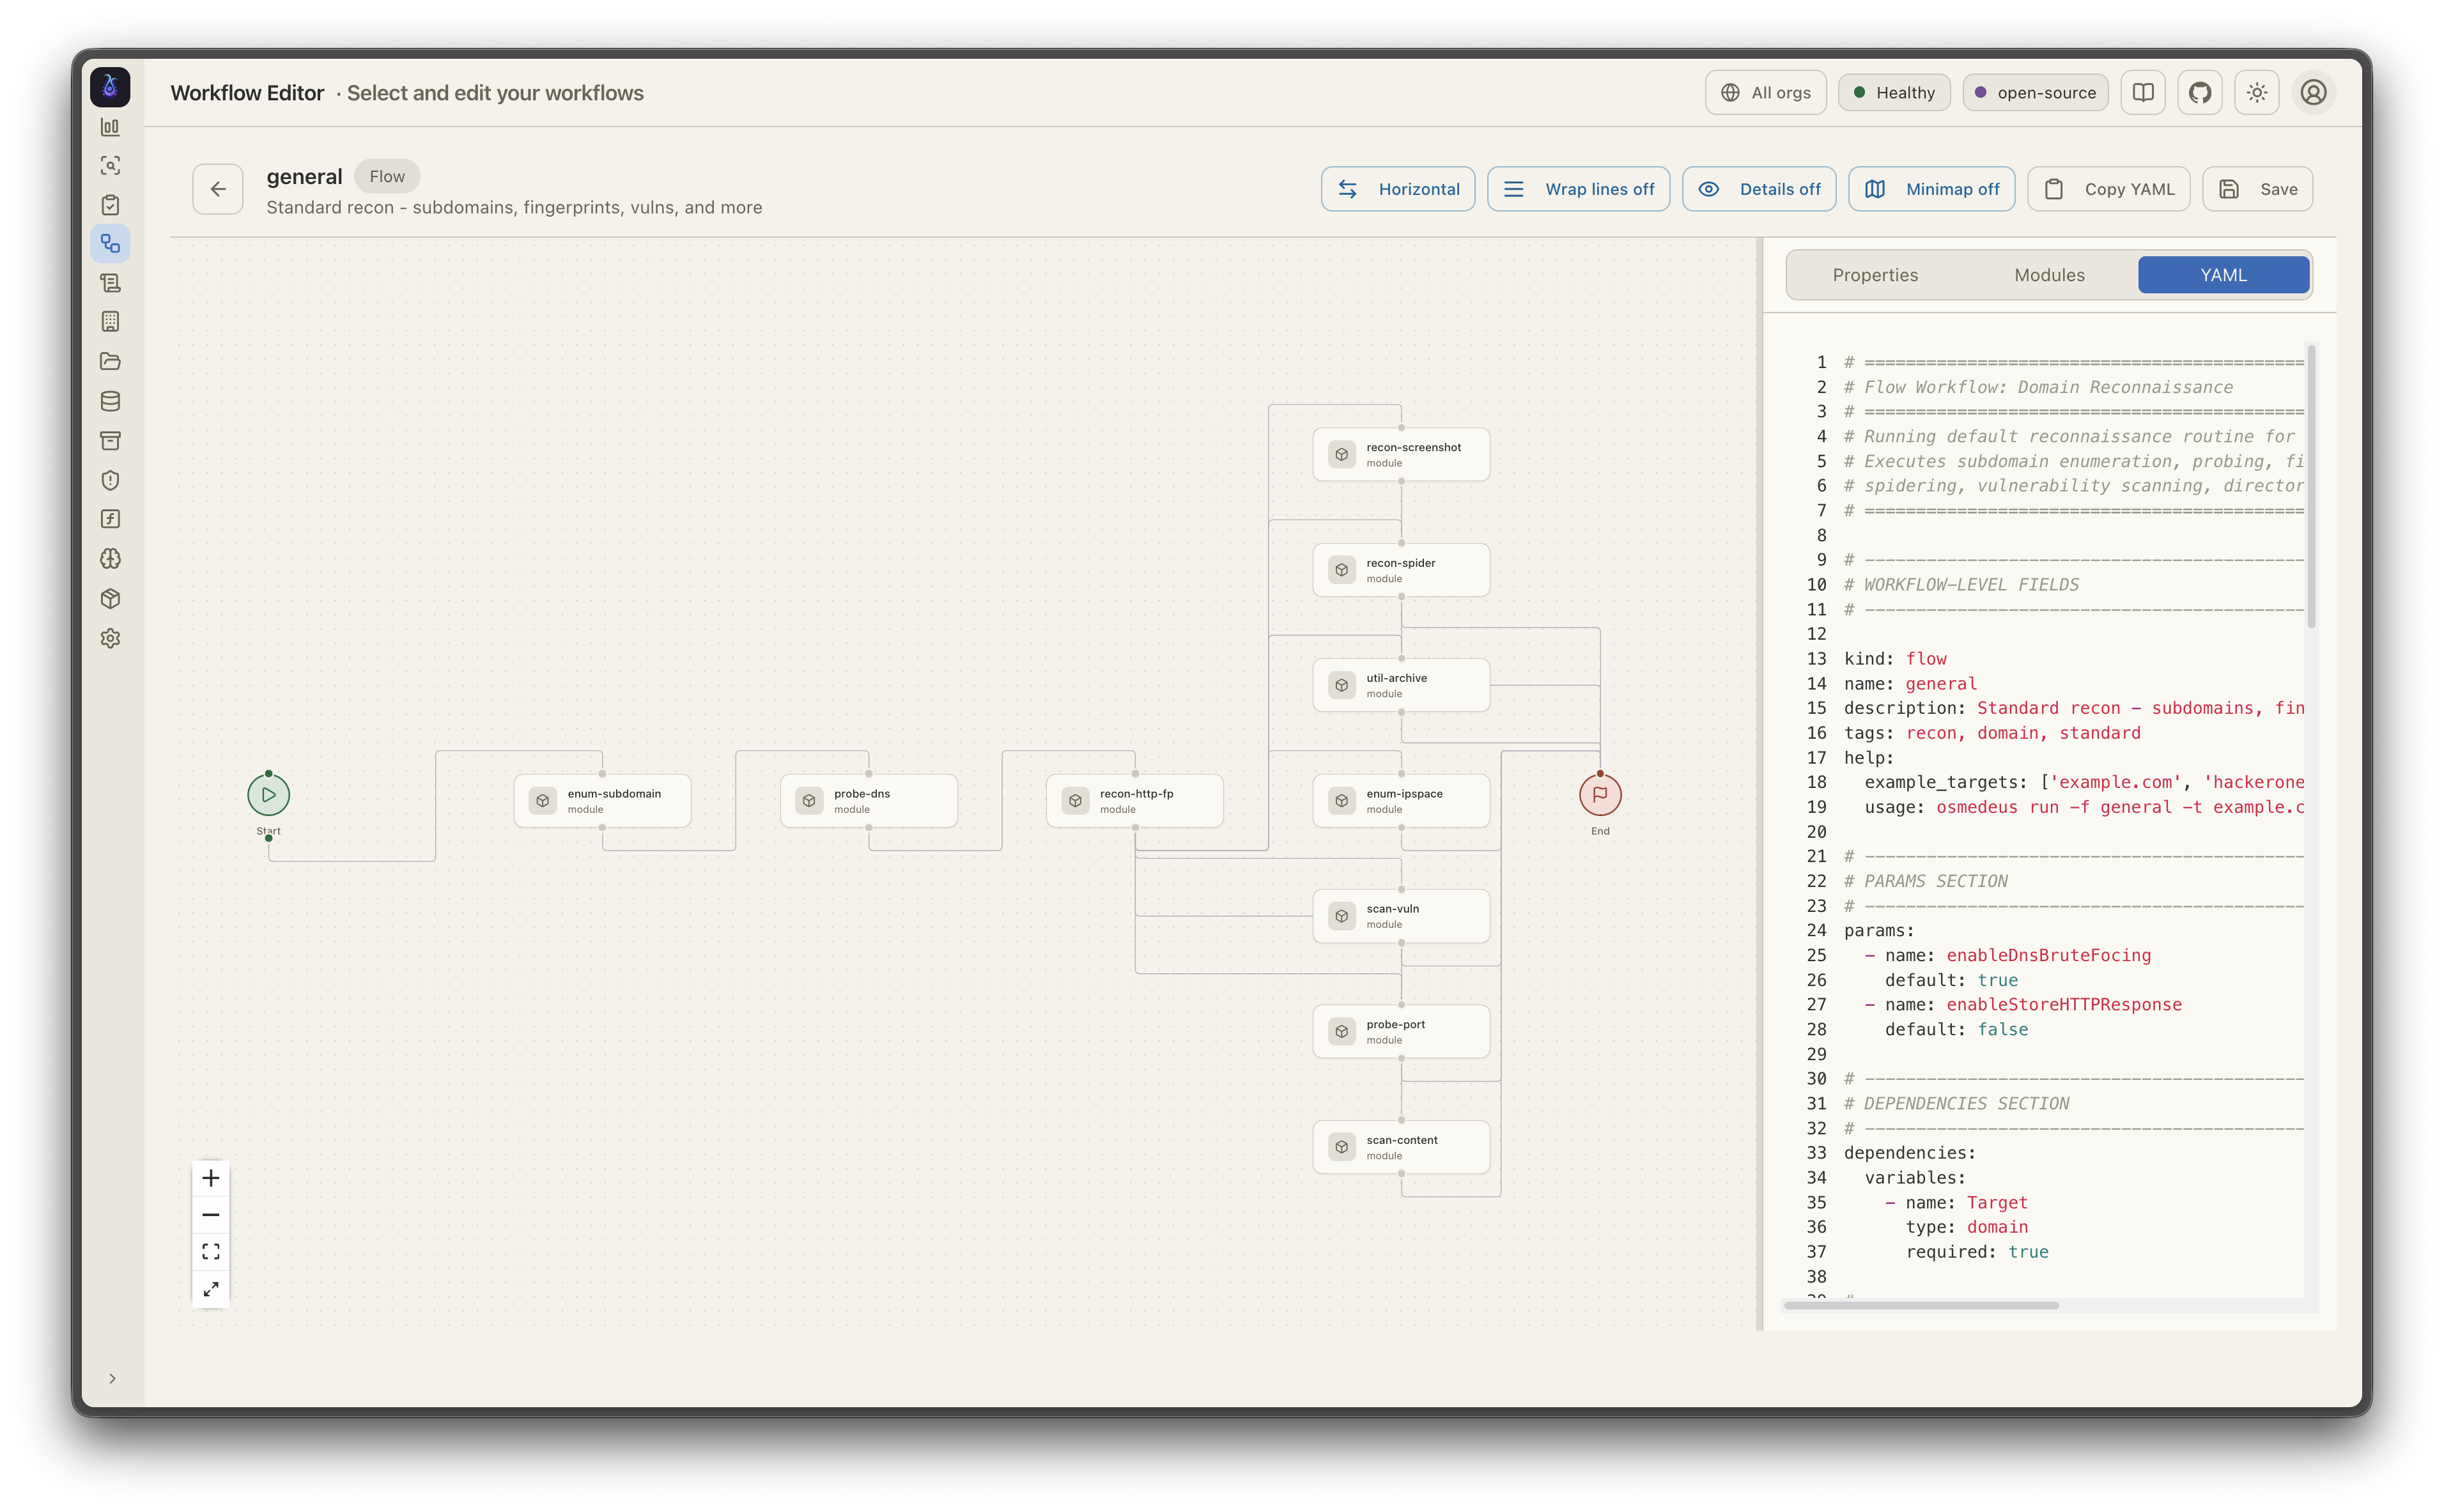
Task: Go back with the arrow button
Action: [218, 189]
